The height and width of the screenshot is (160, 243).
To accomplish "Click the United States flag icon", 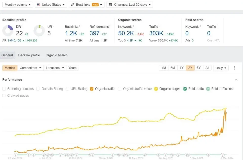I will point(39,5).
